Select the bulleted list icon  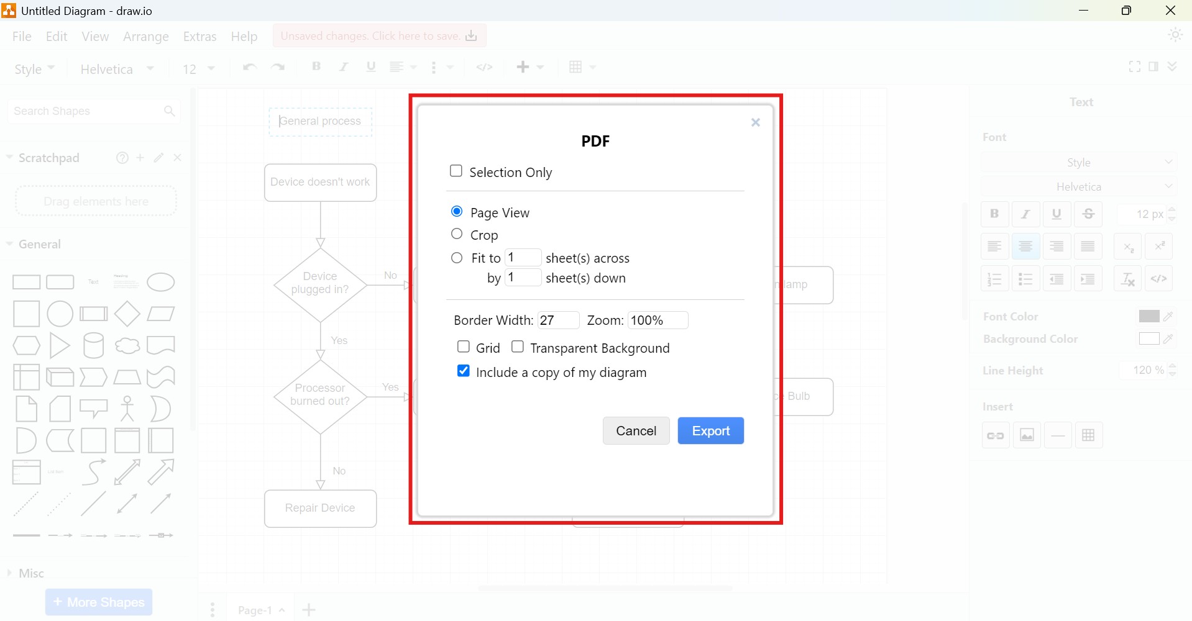click(1026, 278)
